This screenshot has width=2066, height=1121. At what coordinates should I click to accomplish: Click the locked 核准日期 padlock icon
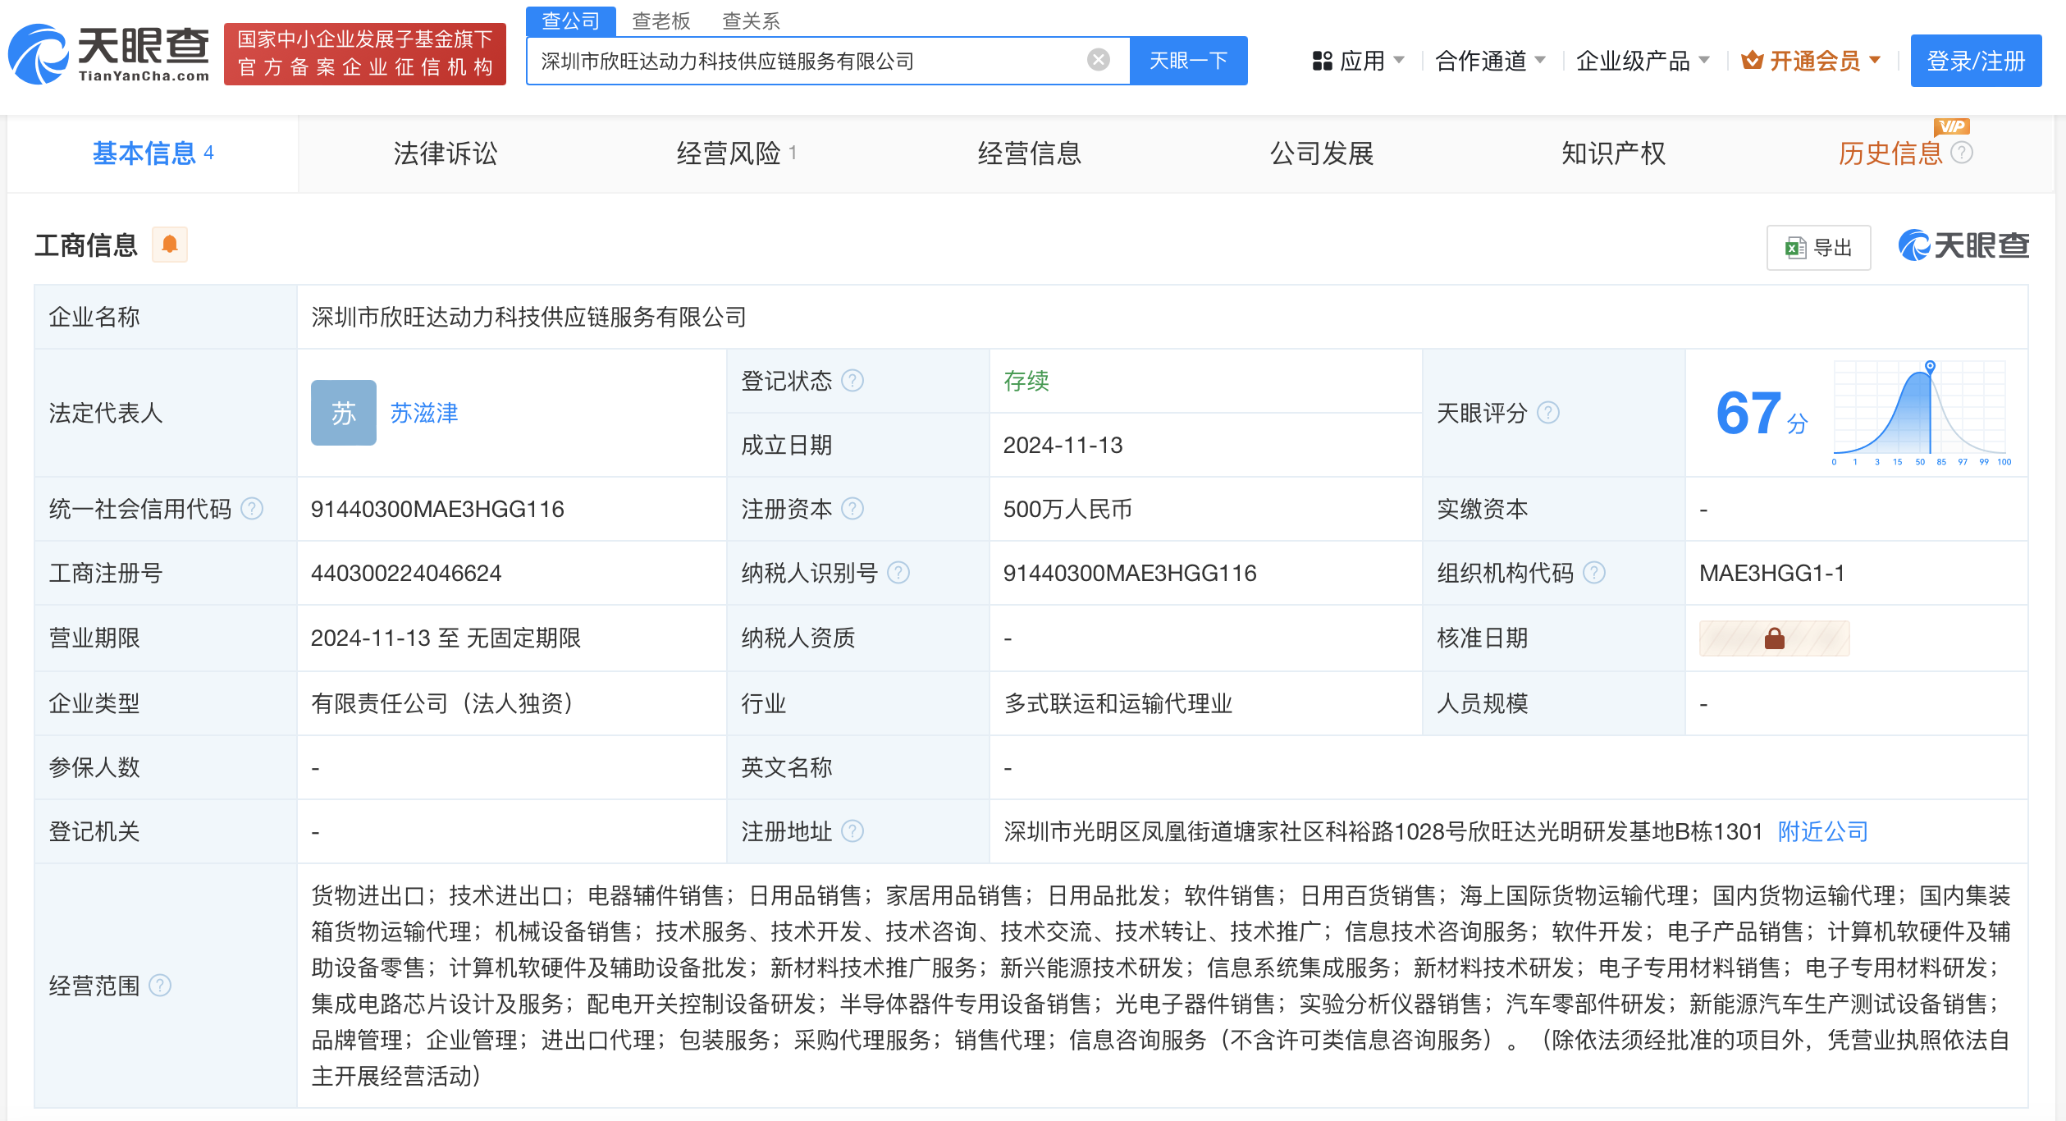(x=1774, y=638)
